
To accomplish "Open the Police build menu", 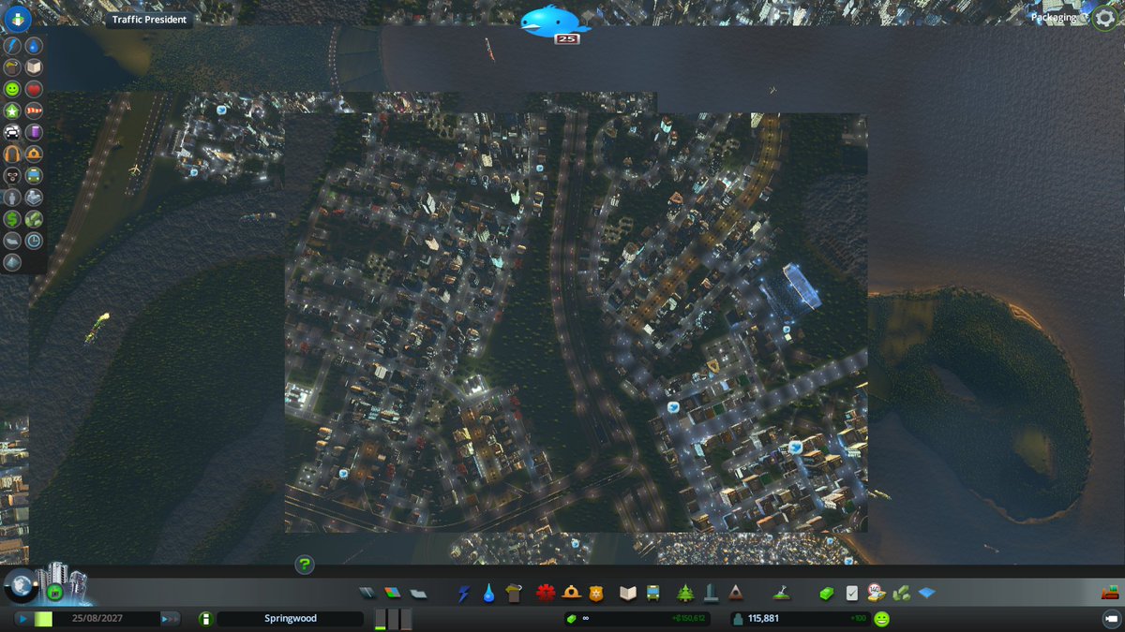I will 596,593.
